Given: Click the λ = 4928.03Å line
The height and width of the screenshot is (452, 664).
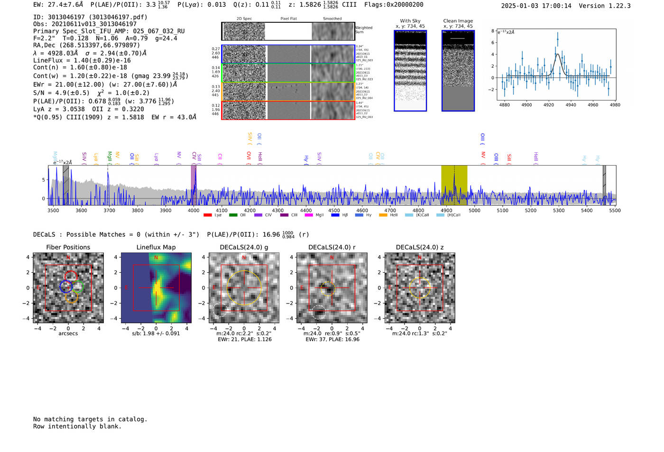Looking at the screenshot, I should [x=90, y=53].
